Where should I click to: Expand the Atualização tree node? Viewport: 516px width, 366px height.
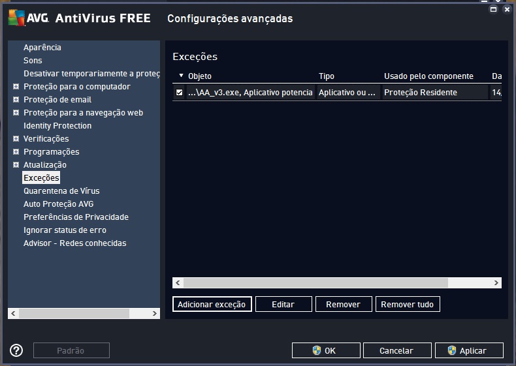16,165
